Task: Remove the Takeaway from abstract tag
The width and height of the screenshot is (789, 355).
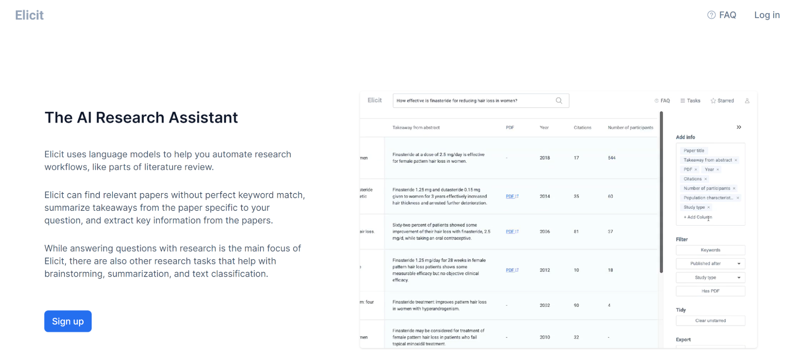Action: (736, 160)
